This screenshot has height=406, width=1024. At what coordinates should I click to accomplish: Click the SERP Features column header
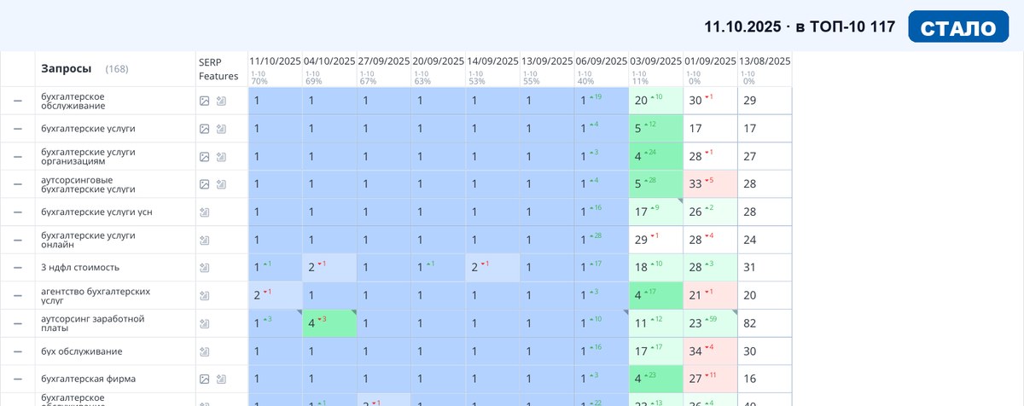point(218,69)
